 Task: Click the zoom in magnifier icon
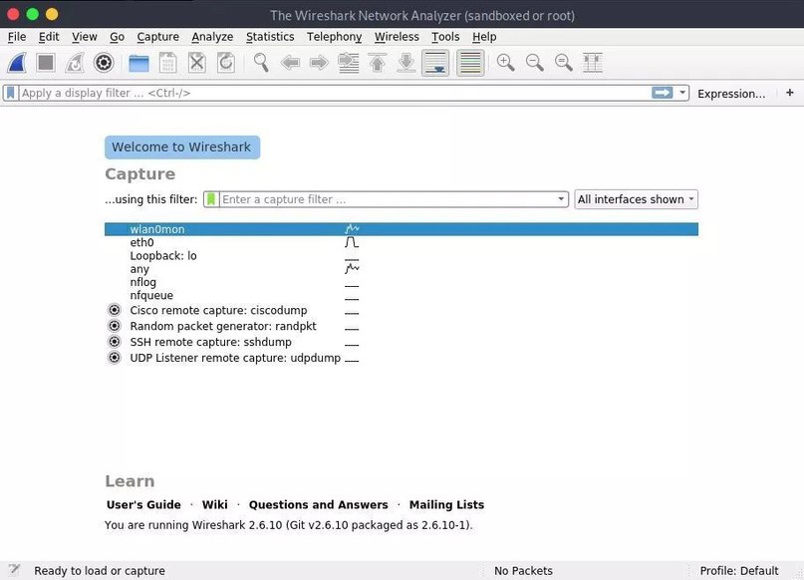505,63
